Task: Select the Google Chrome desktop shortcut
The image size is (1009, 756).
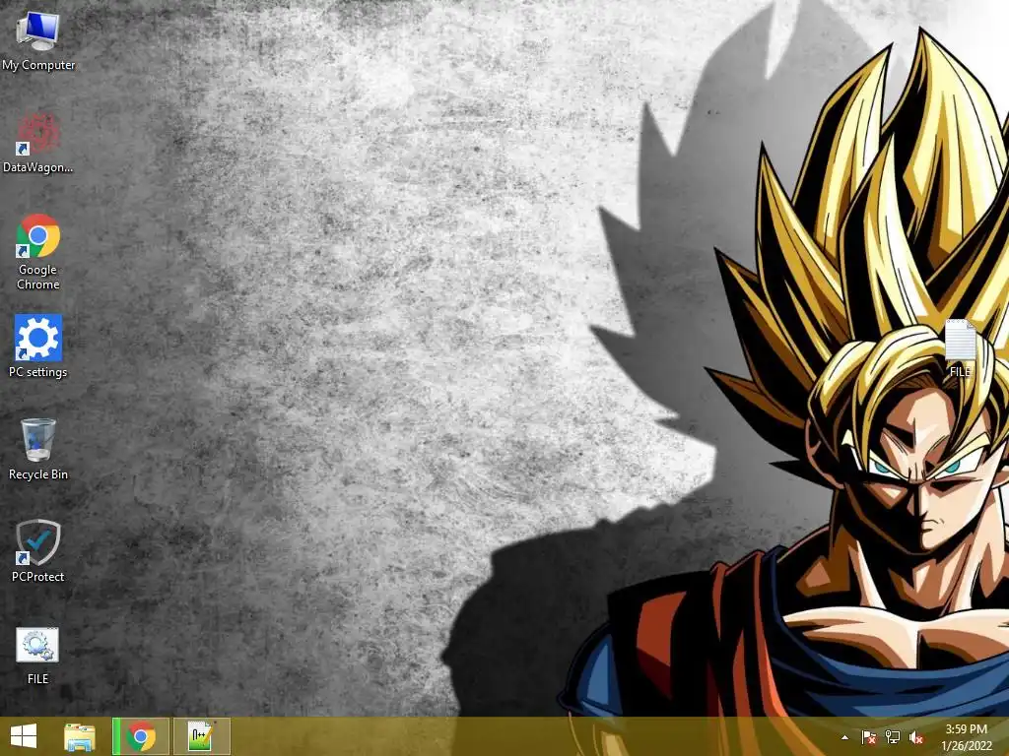Action: coord(38,252)
